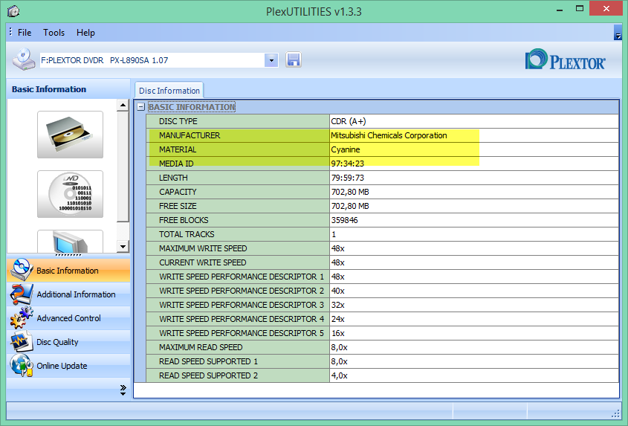628x426 pixels.
Task: Select the TOTAL TRACKS row label
Action: 187,234
